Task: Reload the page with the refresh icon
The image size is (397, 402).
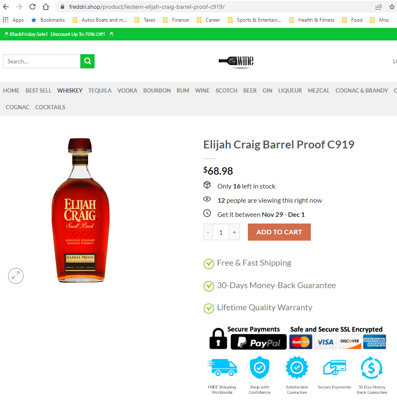Action: 32,7
